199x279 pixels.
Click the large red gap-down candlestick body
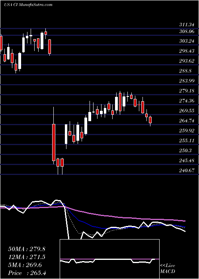[54, 143]
